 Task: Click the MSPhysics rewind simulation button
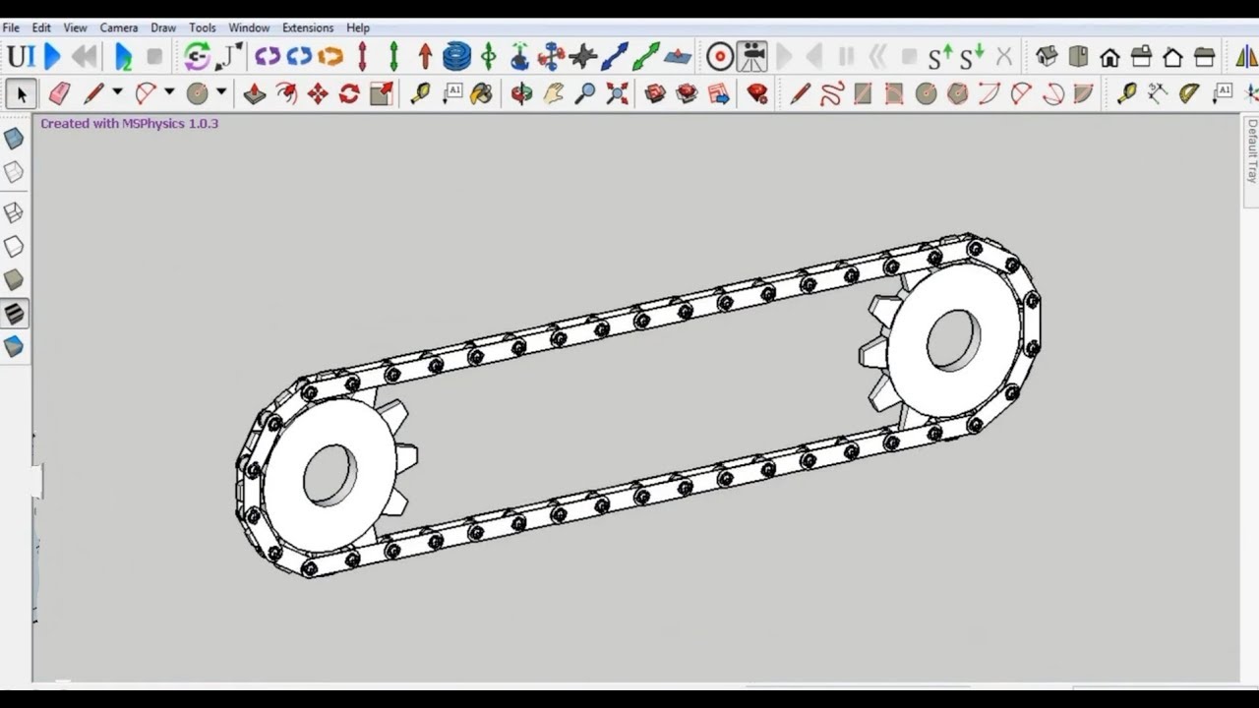point(85,57)
